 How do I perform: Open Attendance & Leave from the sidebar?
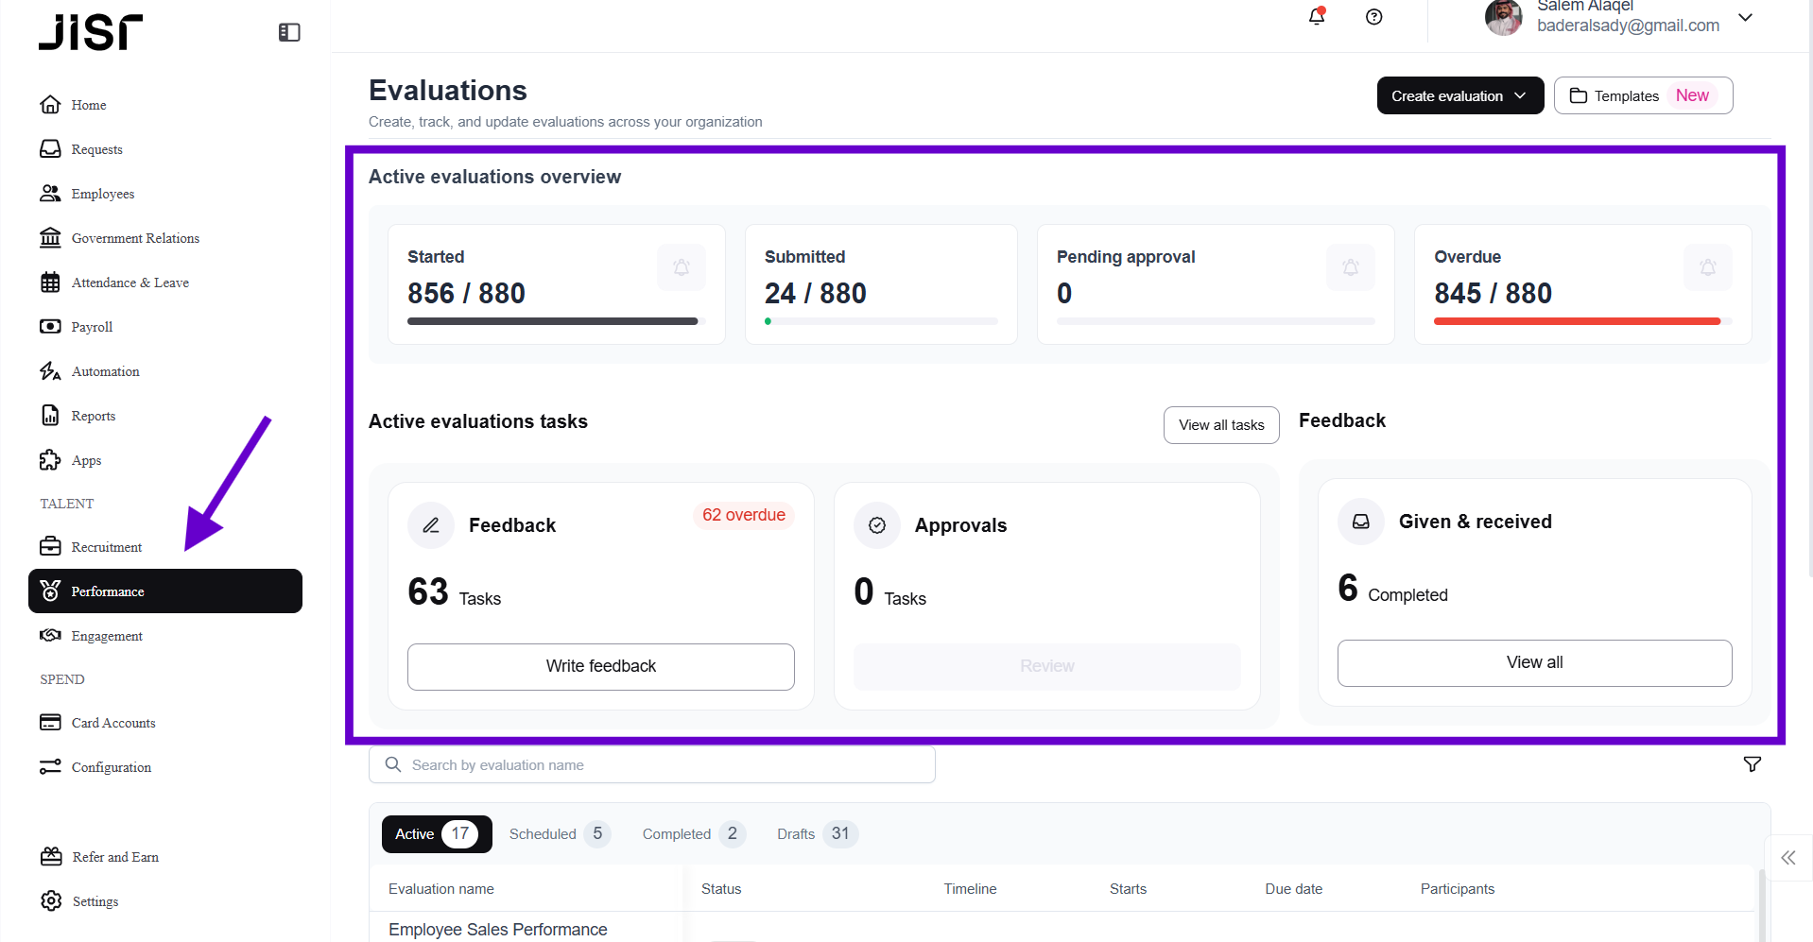click(x=129, y=282)
